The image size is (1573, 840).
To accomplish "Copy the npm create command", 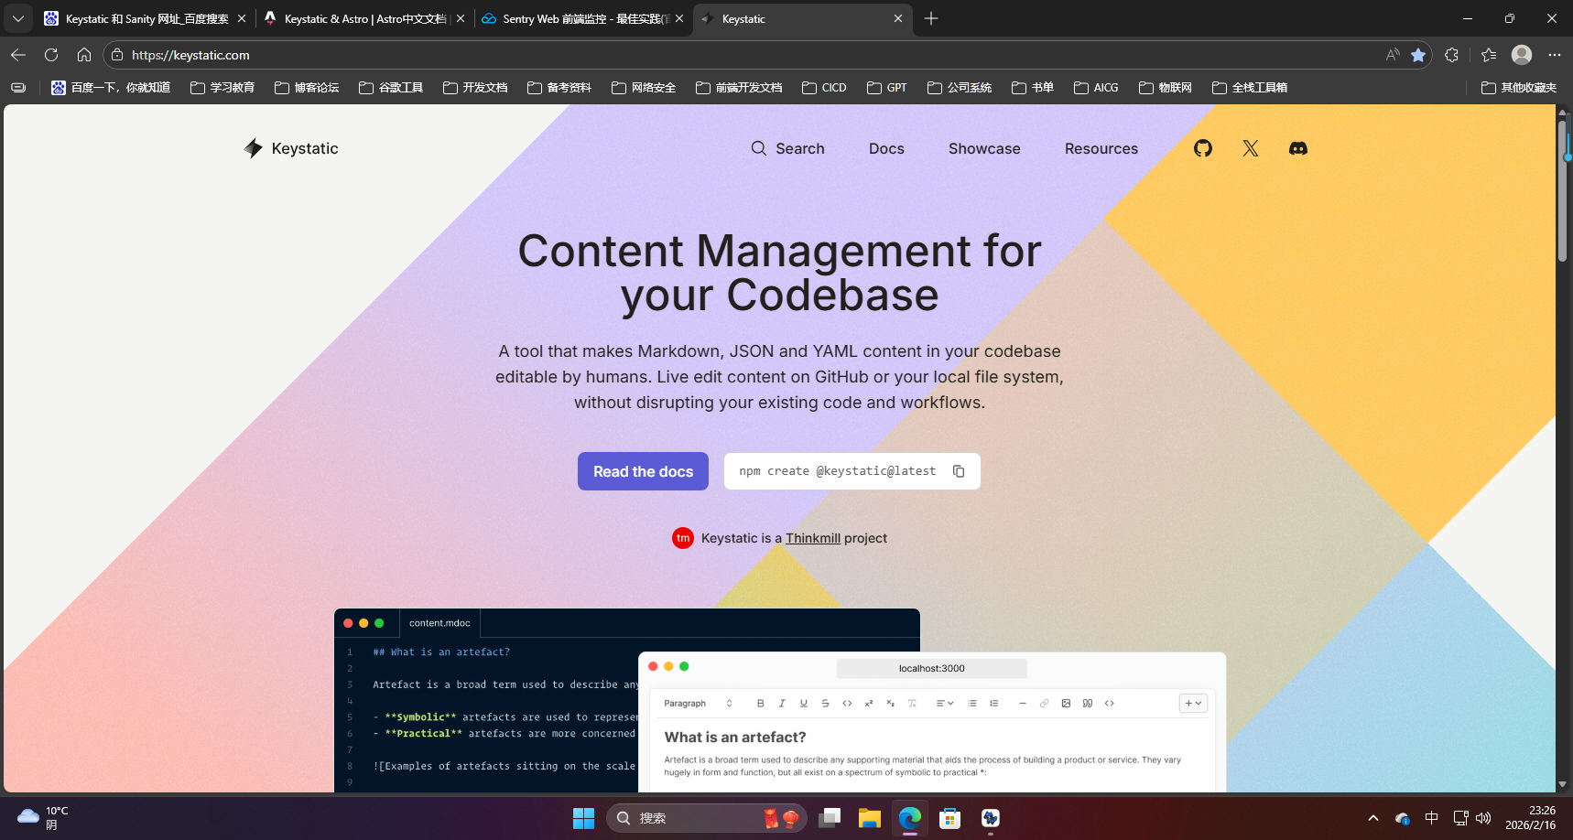I will [x=959, y=471].
